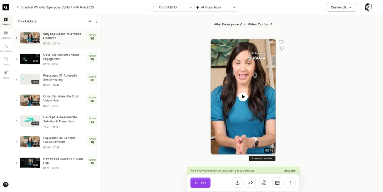Image resolution: width=383 pixels, height=192 pixels.
Task: Select thumbnail of Opus Clip: Enhance Video Engagement
Action: click(x=30, y=59)
